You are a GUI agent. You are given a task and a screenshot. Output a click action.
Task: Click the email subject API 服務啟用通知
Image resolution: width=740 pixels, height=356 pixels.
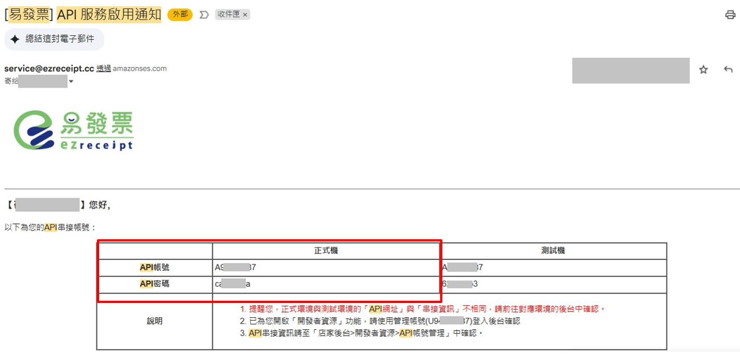109,15
